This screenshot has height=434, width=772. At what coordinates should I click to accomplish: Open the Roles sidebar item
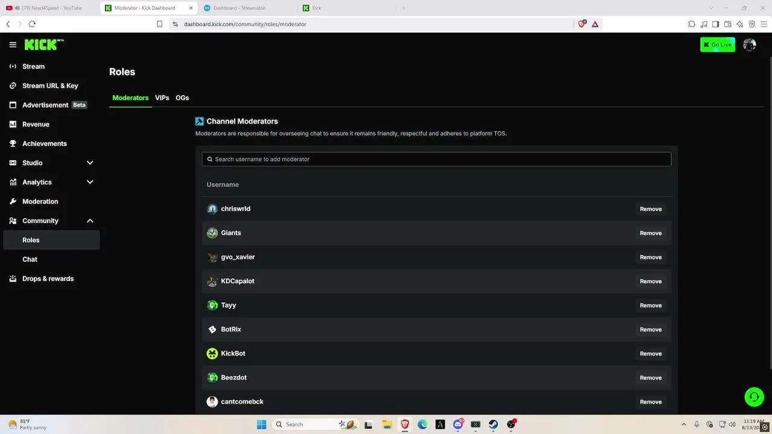(52, 240)
